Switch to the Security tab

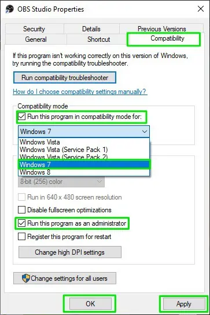tap(34, 29)
